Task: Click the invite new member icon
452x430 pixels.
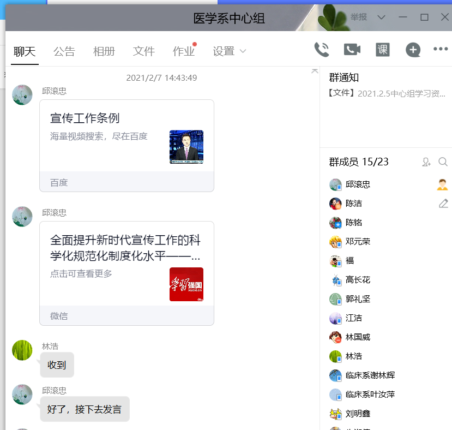Action: point(426,162)
